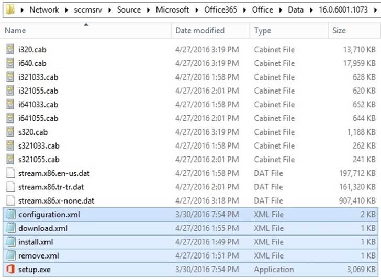Select the file name i321033.cab
Image resolution: width=381 pixels, height=280 pixels.
tap(38, 77)
